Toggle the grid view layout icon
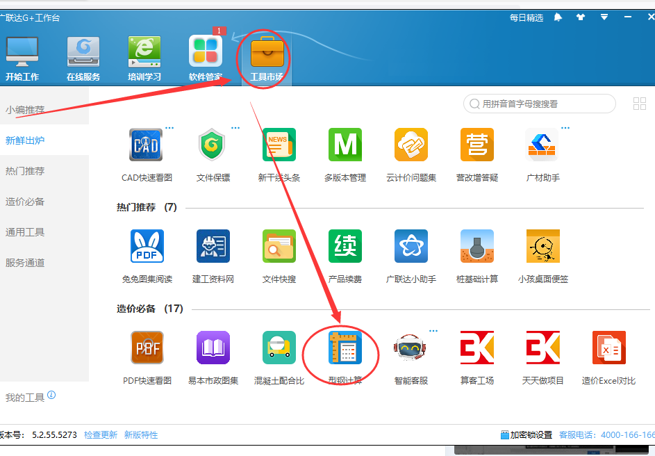The image size is (655, 456). 640,104
